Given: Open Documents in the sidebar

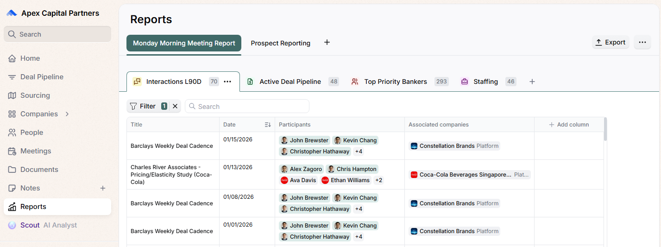Looking at the screenshot, I should tap(57, 170).
